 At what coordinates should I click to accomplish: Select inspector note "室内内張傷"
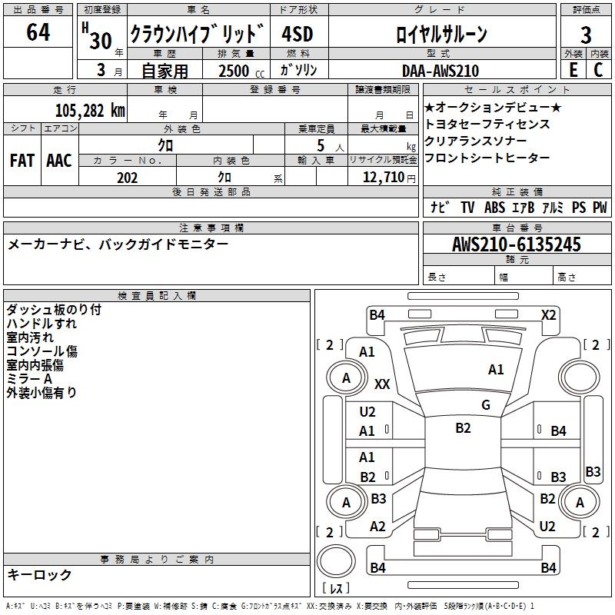(x=35, y=364)
